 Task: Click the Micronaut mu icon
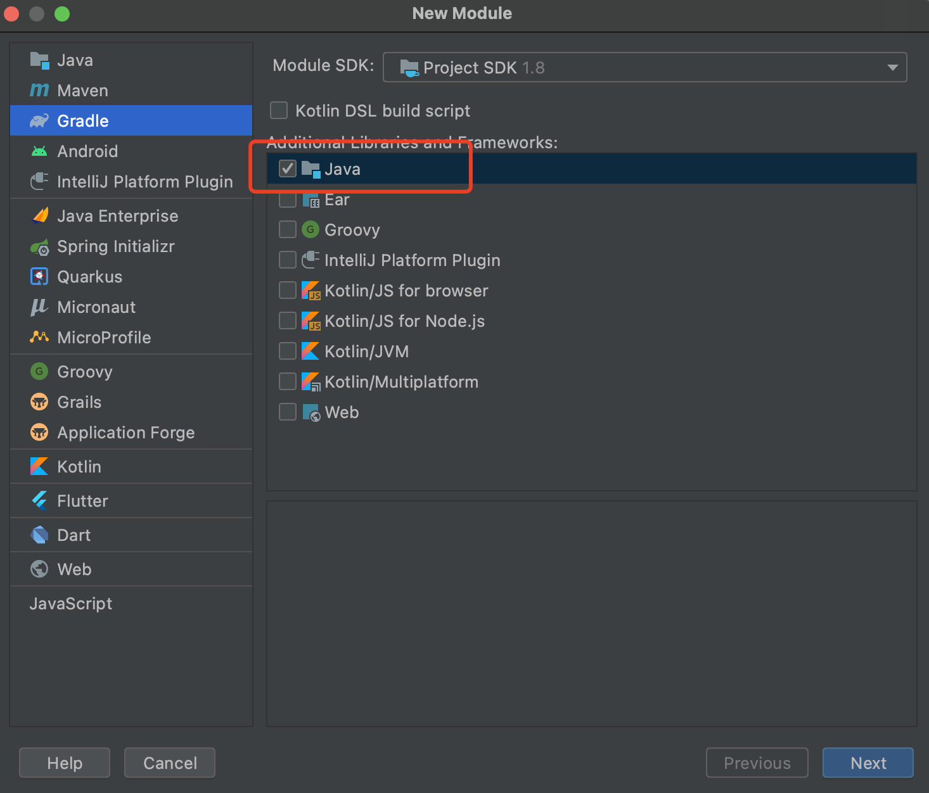click(39, 307)
